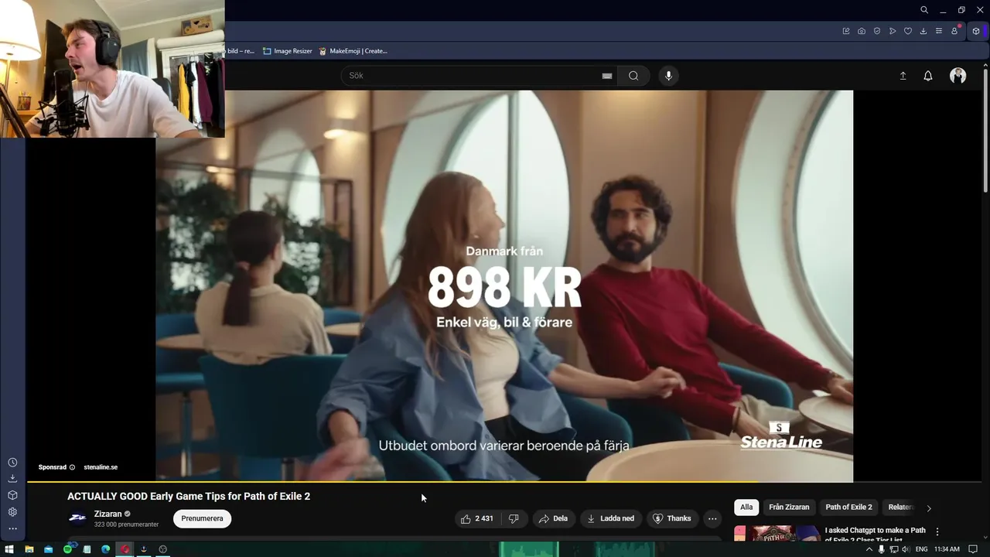990x557 pixels.
Task: Select the Path of Exile 2 chip
Action: coord(848,507)
